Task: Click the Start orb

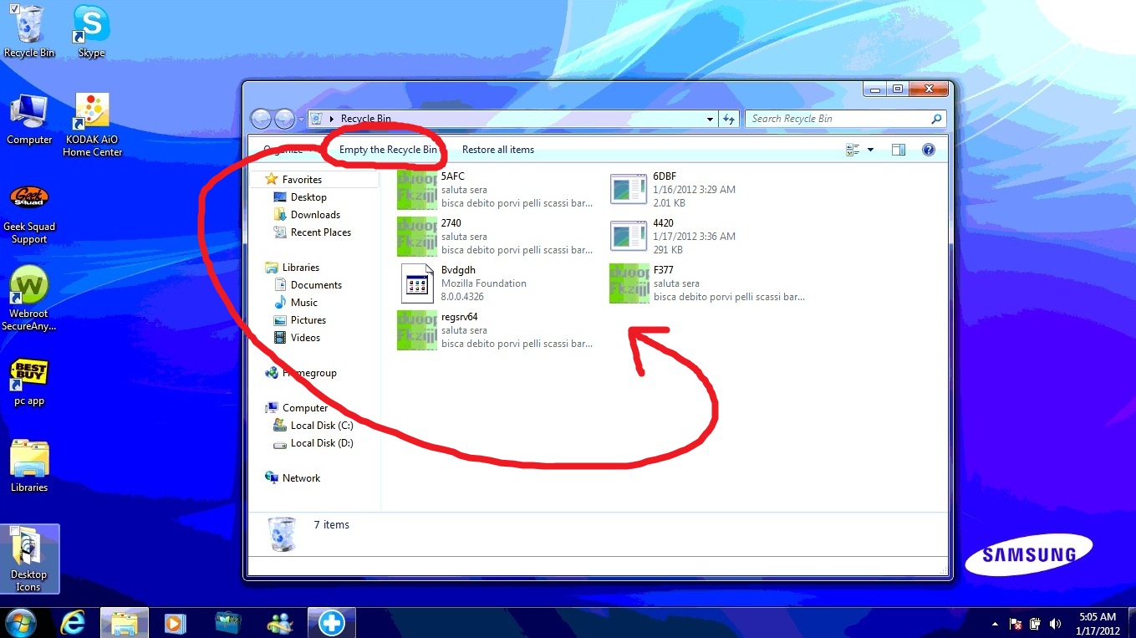Action: pyautogui.click(x=20, y=623)
